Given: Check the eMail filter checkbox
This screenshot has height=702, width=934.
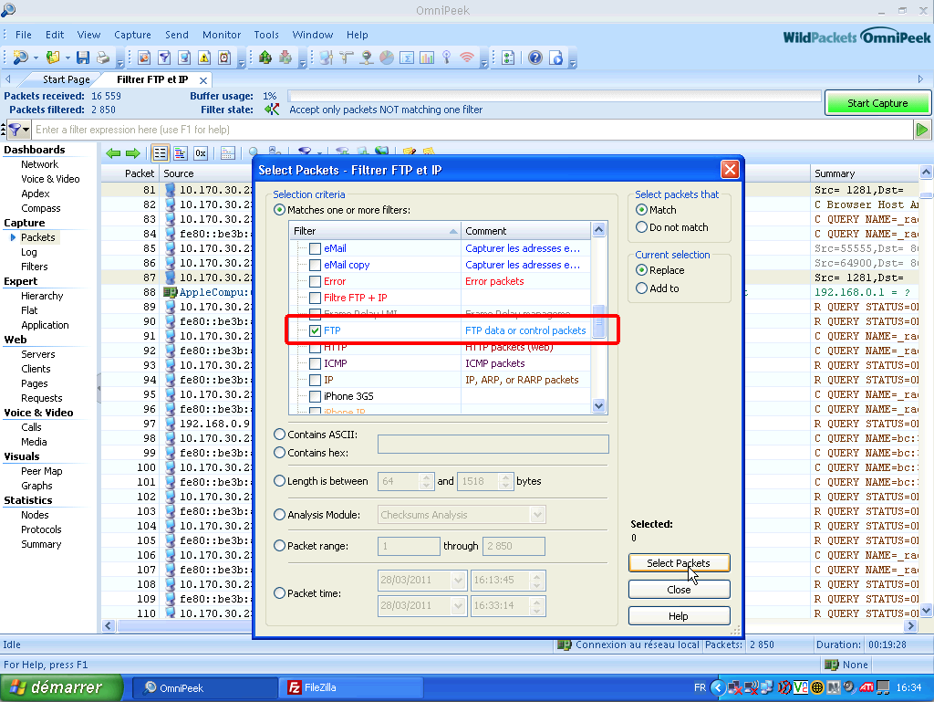Looking at the screenshot, I should click(x=315, y=248).
